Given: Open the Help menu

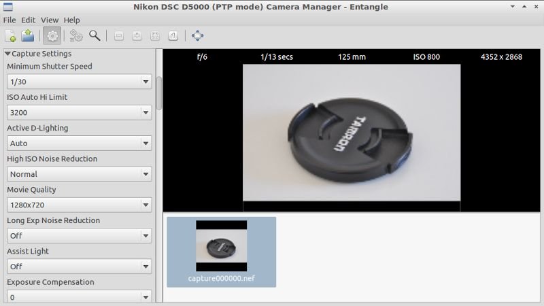Looking at the screenshot, I should 71,20.
